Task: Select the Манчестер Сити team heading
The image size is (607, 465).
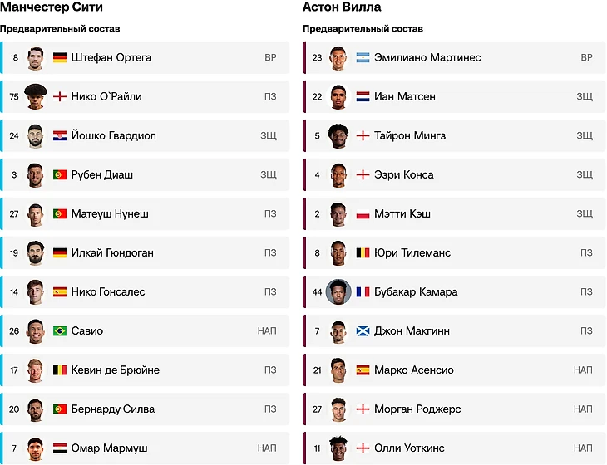Action: click(52, 7)
